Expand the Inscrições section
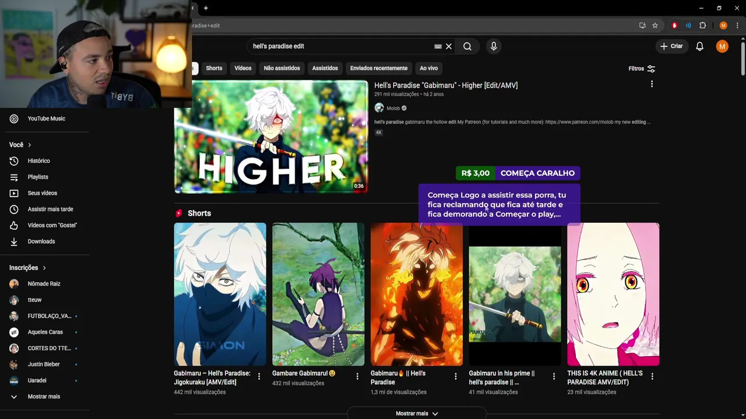Screen dimensions: 746x419 tap(27, 268)
